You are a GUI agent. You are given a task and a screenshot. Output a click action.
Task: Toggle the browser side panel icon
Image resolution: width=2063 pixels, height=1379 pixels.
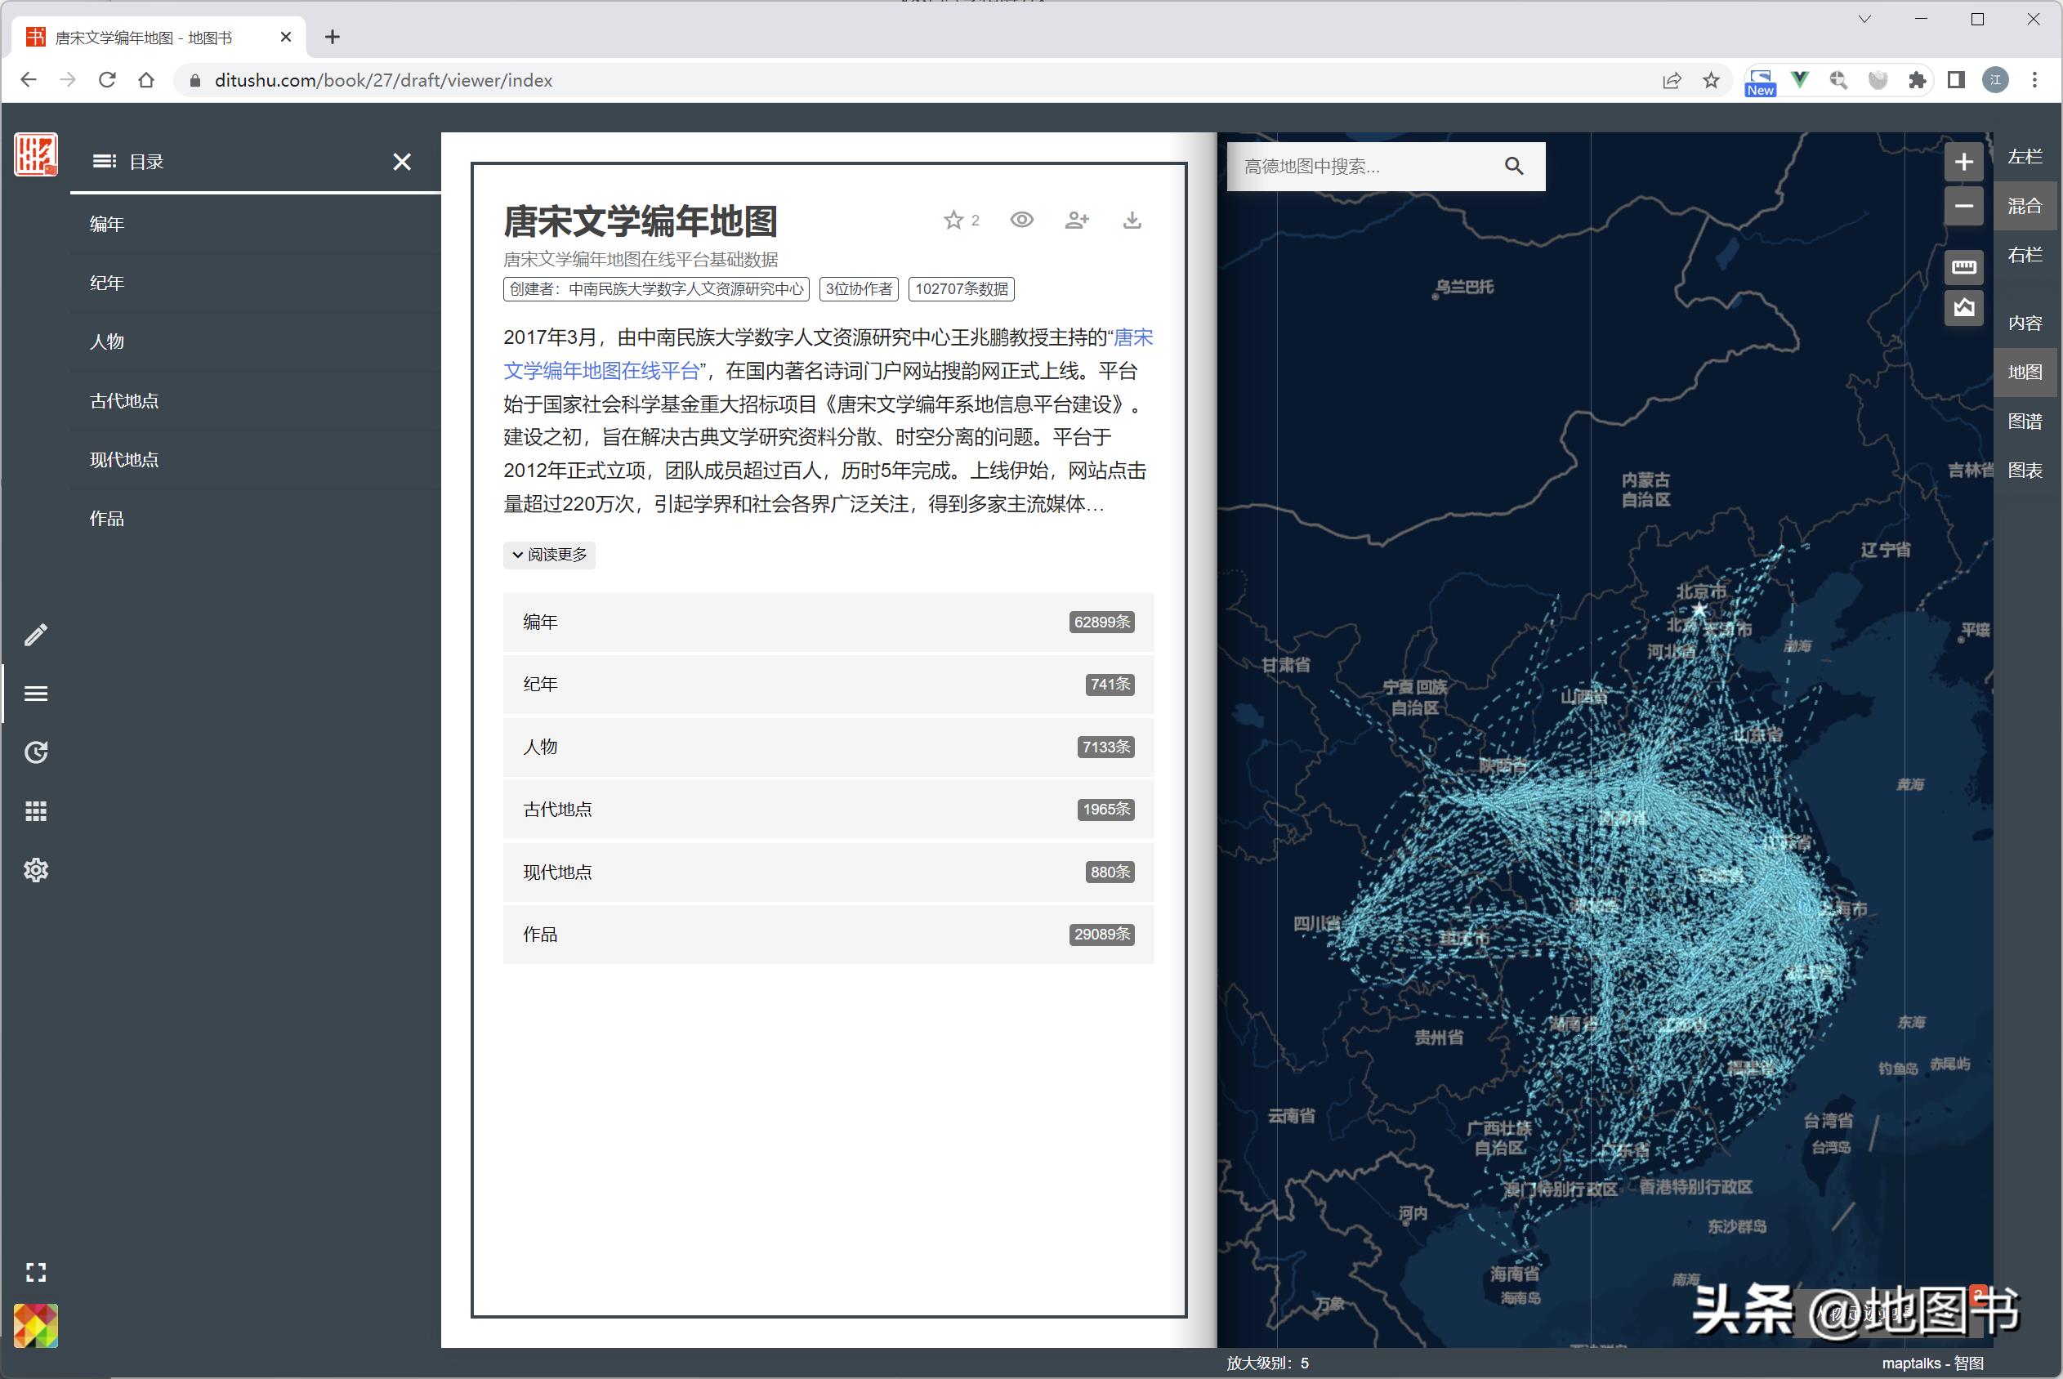1957,80
